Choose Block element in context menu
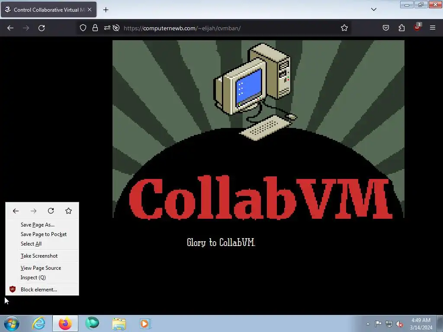This screenshot has width=443, height=332. 42,290
